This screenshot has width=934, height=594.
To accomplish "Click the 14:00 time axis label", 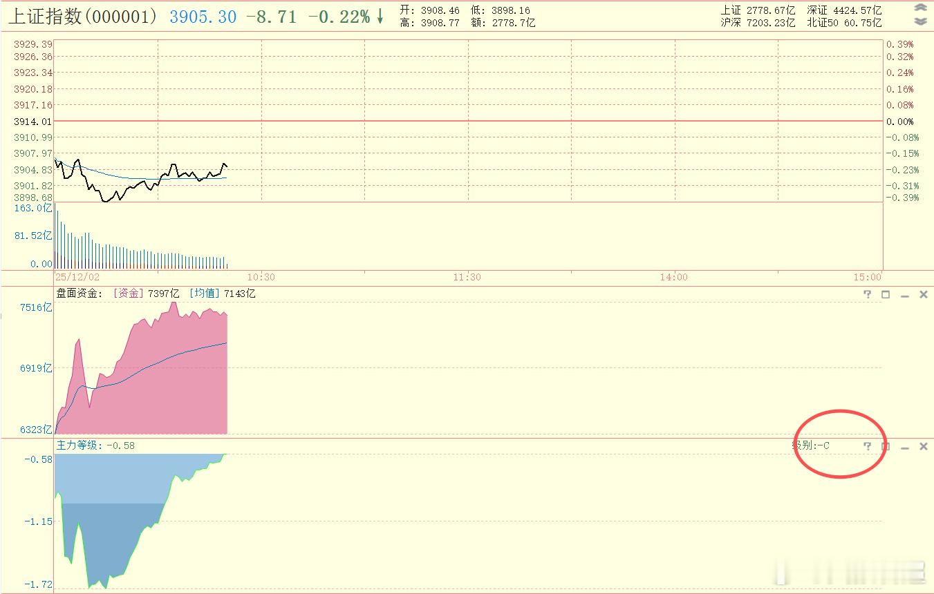I will click(x=674, y=277).
